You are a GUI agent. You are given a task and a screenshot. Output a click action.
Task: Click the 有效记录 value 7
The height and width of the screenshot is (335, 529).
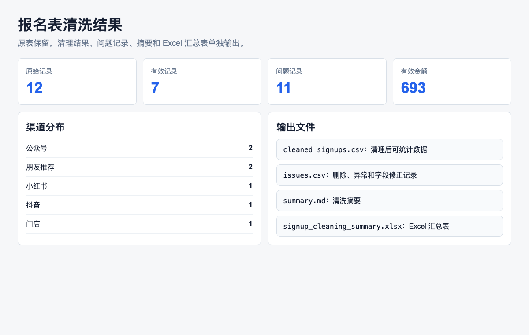[x=155, y=88]
